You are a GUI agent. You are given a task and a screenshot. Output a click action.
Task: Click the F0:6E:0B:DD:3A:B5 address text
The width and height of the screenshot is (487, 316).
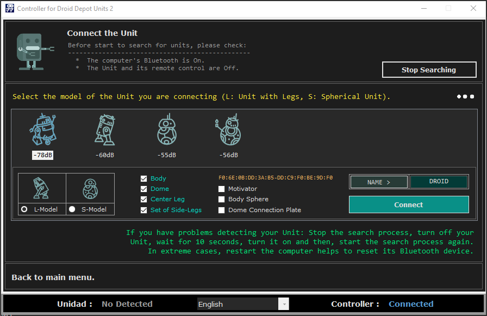click(276, 178)
